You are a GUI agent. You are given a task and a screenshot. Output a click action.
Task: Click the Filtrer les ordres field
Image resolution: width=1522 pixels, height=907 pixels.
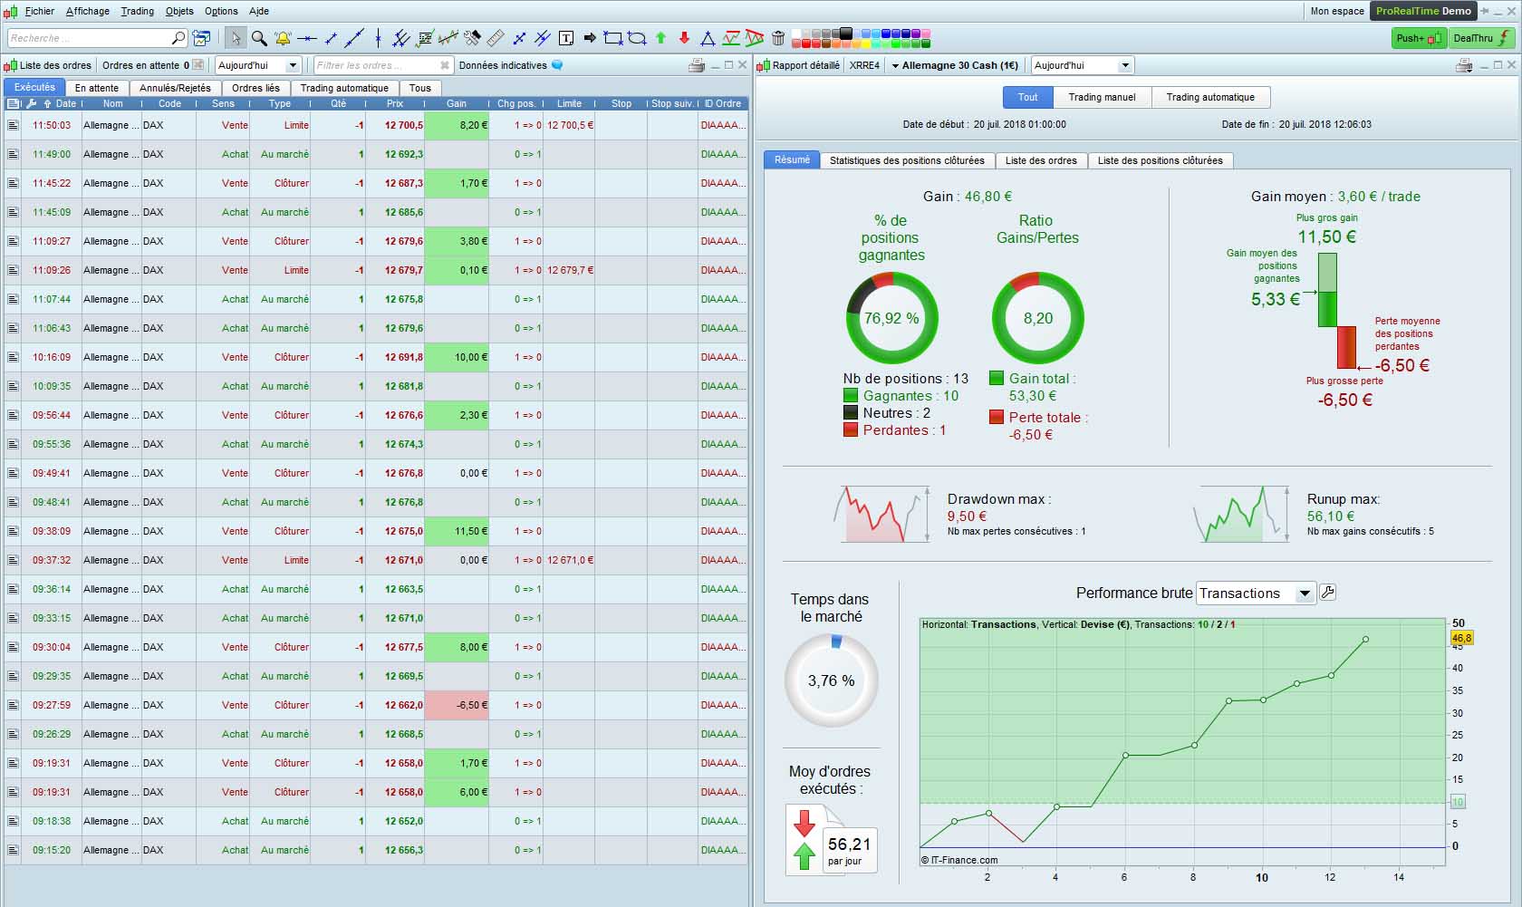376,65
